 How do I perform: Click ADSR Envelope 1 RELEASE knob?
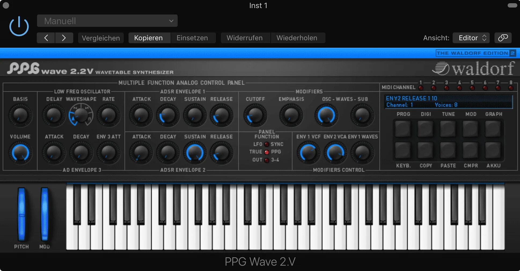click(222, 115)
